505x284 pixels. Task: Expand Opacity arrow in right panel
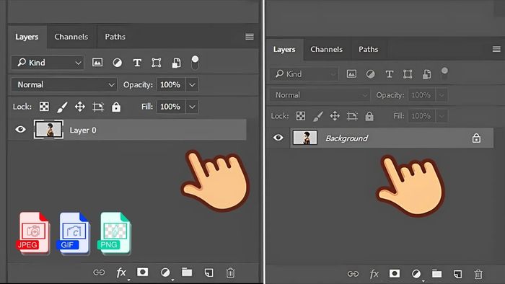click(442, 95)
